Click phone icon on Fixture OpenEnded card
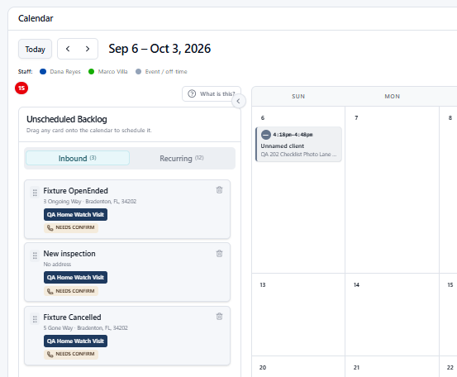 click(50, 228)
